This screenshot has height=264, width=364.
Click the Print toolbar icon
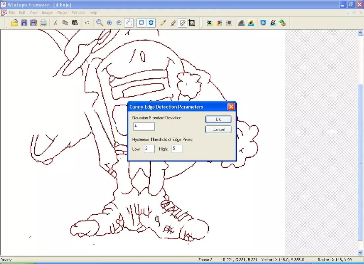coord(44,23)
